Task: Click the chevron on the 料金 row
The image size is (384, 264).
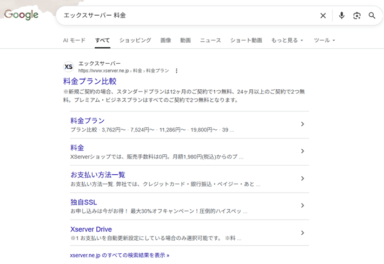Action: tap(302, 151)
